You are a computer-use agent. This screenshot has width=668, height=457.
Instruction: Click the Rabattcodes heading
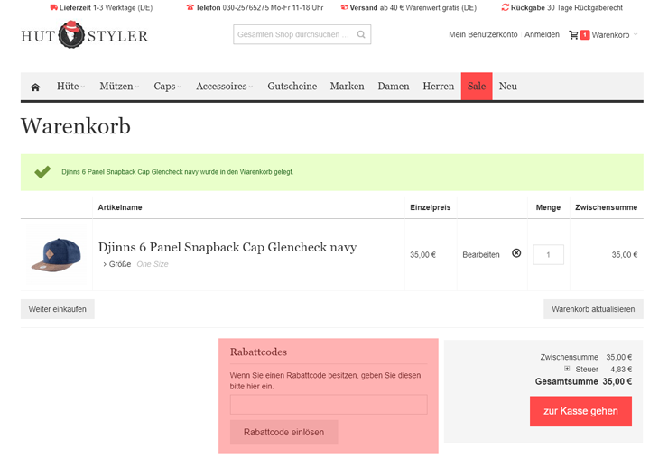pyautogui.click(x=258, y=352)
